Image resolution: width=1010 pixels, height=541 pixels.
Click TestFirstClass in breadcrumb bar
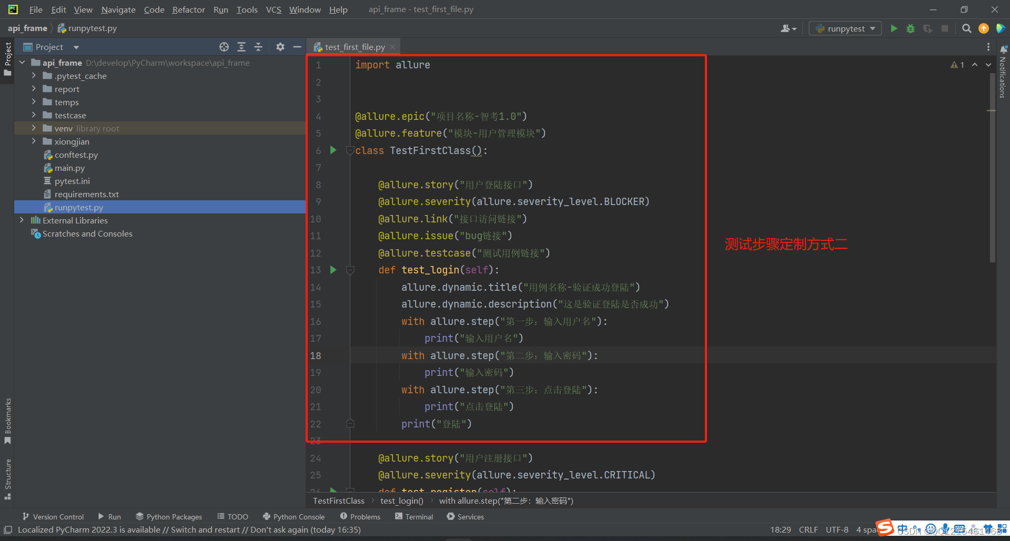[x=339, y=501]
